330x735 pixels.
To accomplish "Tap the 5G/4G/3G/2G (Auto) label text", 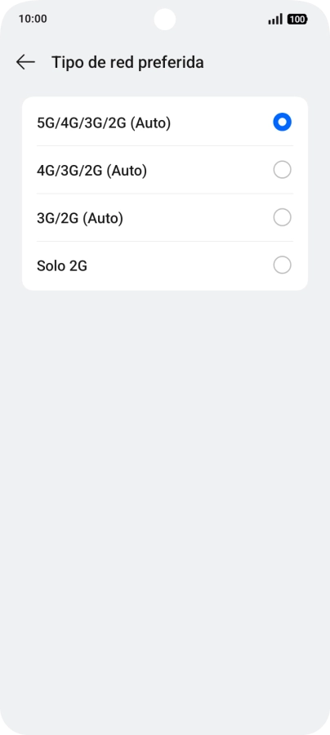I will tap(104, 122).
